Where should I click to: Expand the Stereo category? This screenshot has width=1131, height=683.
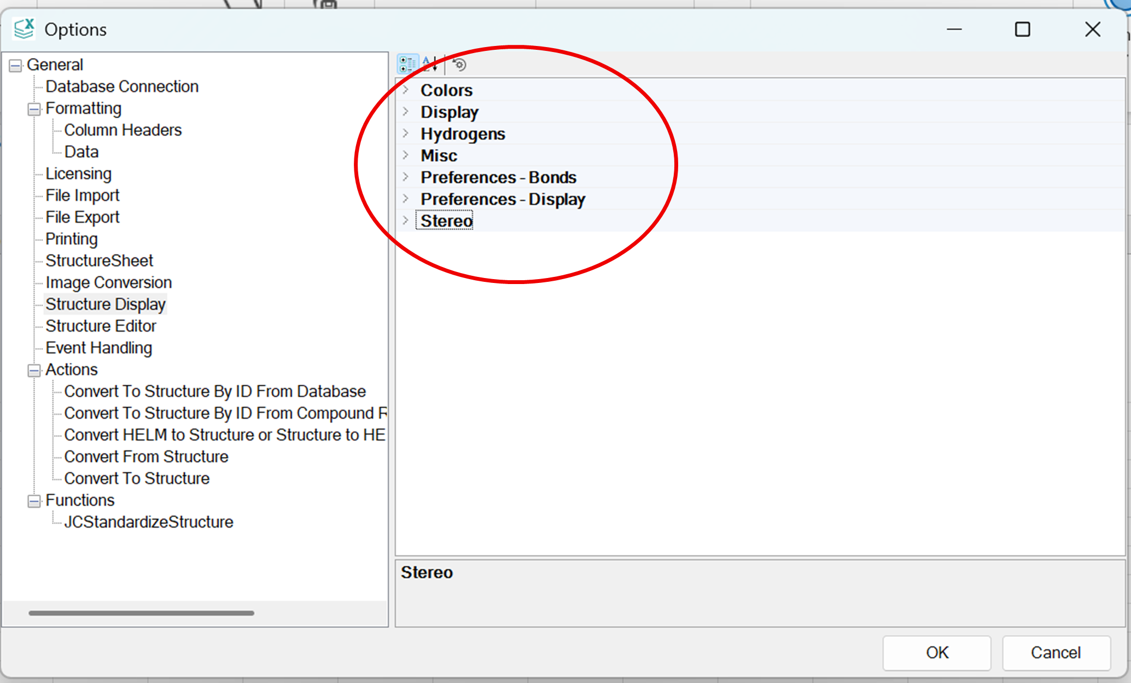[x=405, y=221]
